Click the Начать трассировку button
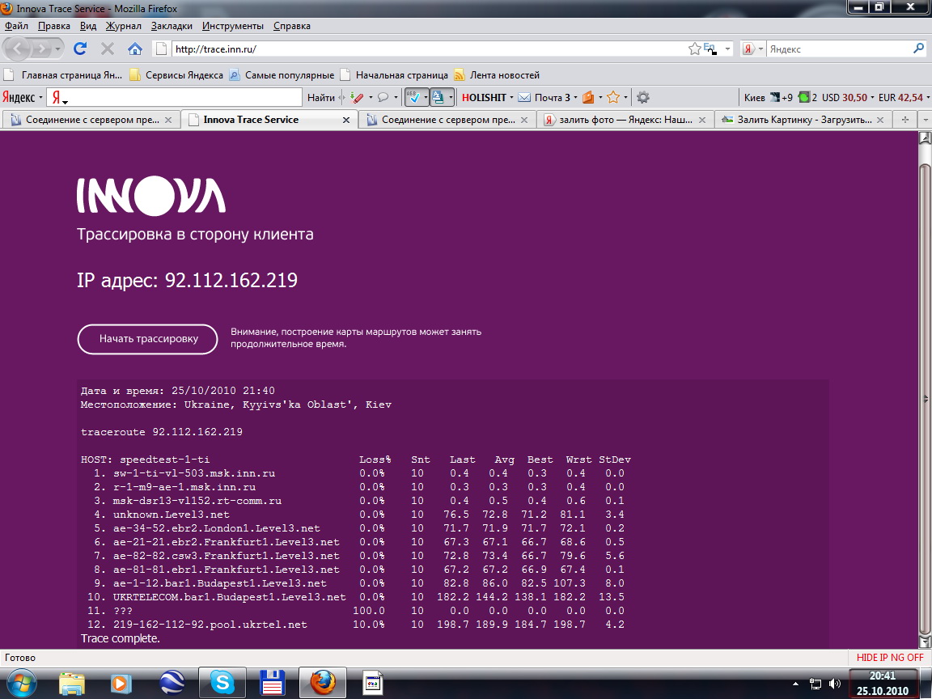This screenshot has width=932, height=699. [x=148, y=339]
